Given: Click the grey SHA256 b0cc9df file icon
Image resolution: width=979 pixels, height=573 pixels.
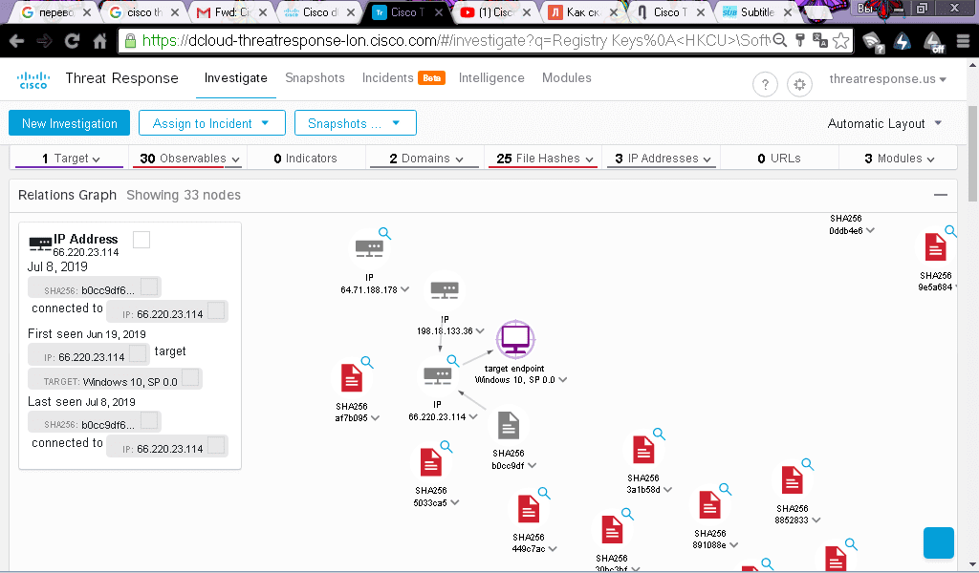Looking at the screenshot, I should (509, 425).
